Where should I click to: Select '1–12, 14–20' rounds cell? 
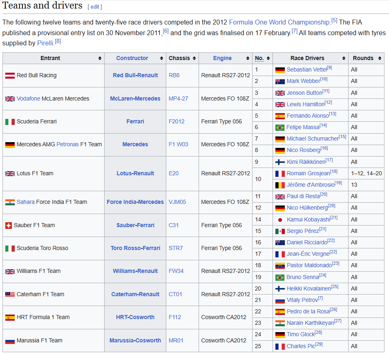(x=366, y=173)
